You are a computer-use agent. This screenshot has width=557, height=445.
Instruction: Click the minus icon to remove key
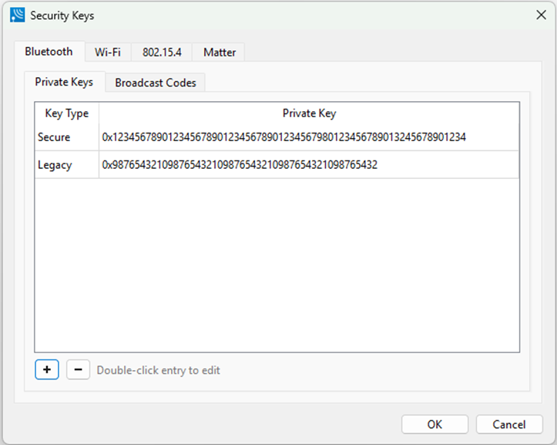(78, 369)
